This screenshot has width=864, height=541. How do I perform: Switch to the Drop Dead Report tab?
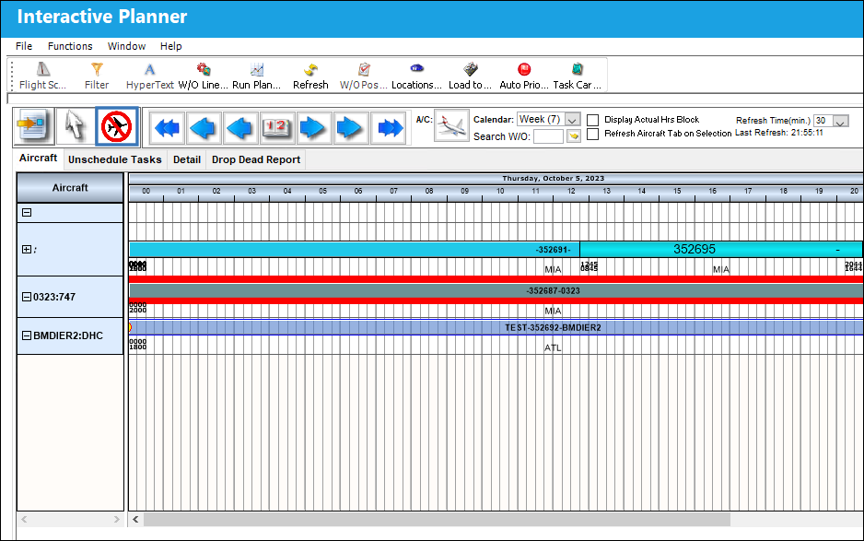click(x=256, y=160)
